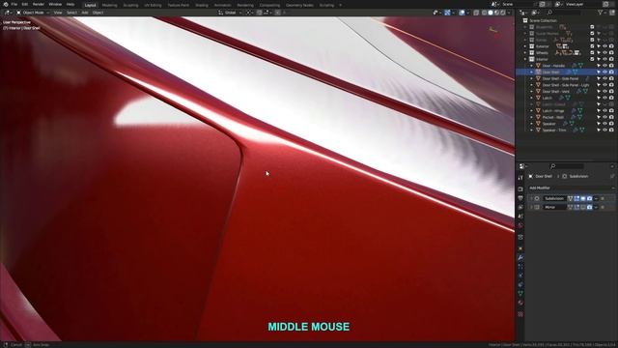618x348 pixels.
Task: Click the properties panel search field
Action: (567, 166)
